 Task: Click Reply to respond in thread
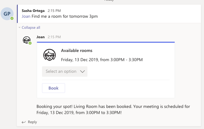[x=33, y=122]
